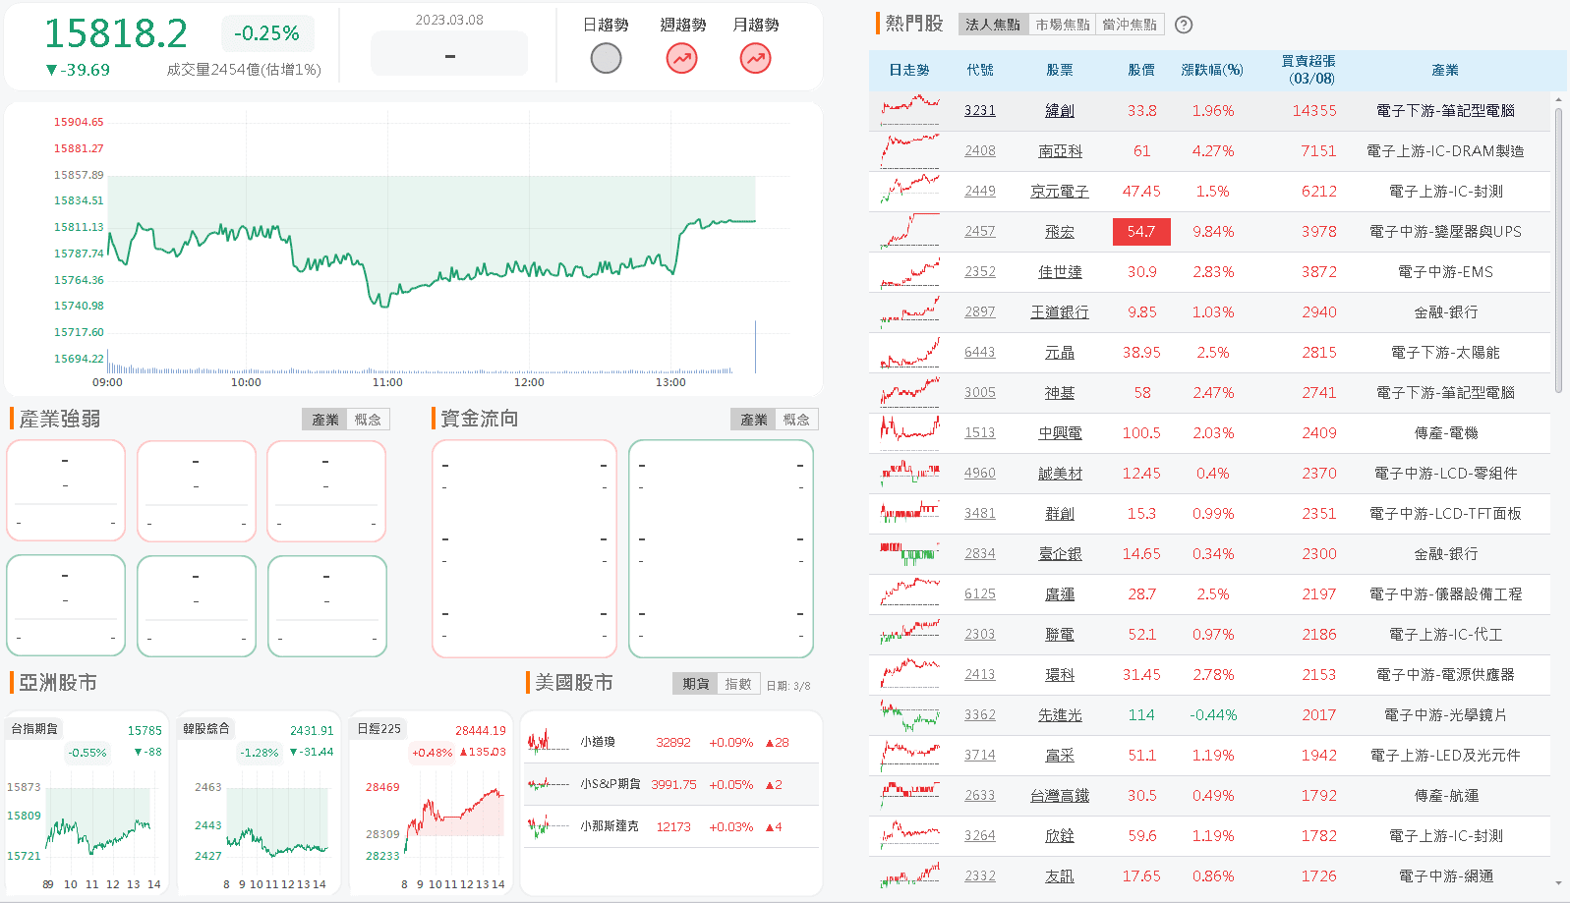Viewport: 1570px width, 903px height.
Task: Click the -0.25% change badge
Action: pyautogui.click(x=267, y=33)
